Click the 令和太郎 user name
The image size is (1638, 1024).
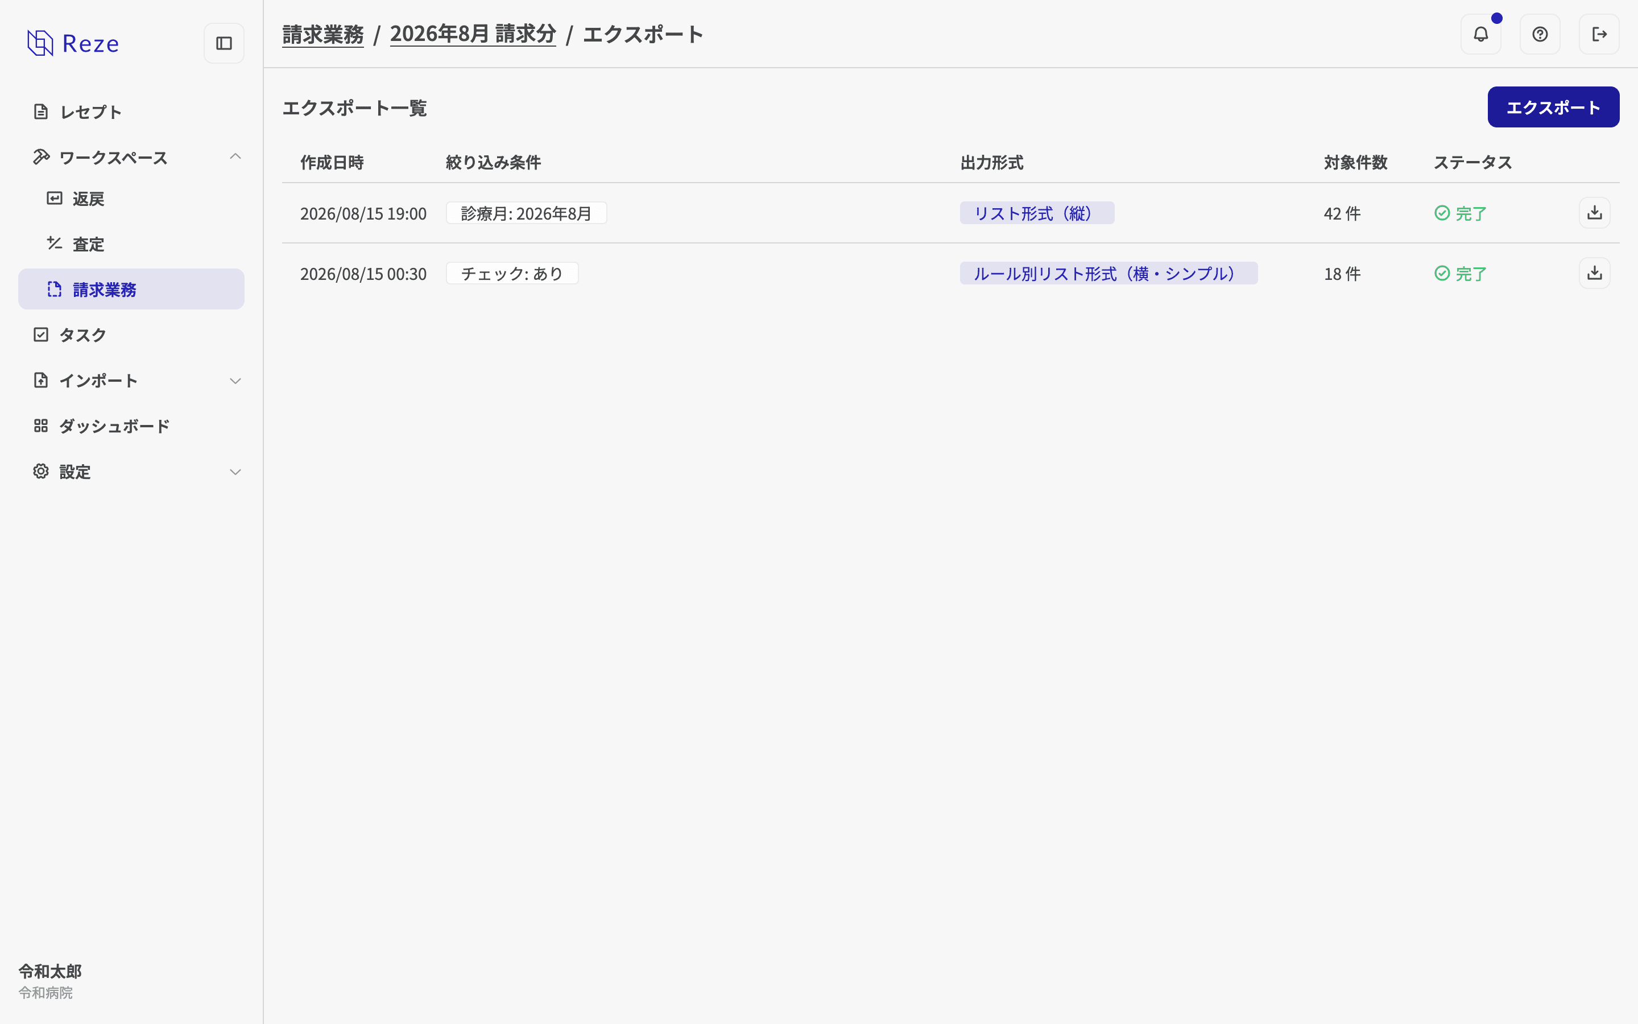(50, 971)
